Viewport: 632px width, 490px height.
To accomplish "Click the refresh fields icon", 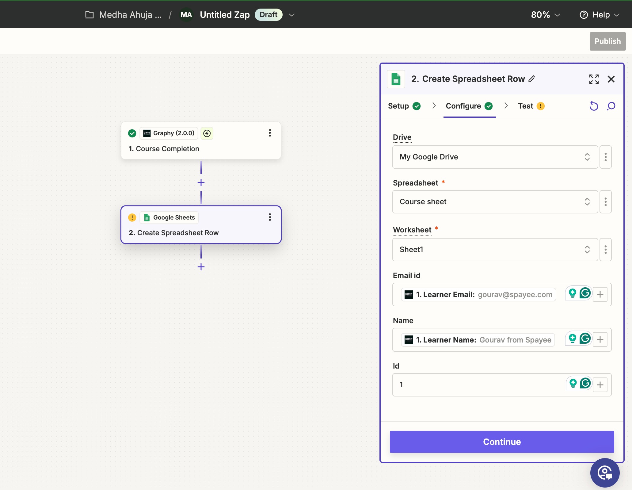I will 594,106.
